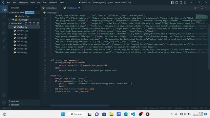Click the New File icon in explorer
The image size is (210, 118).
26,23
